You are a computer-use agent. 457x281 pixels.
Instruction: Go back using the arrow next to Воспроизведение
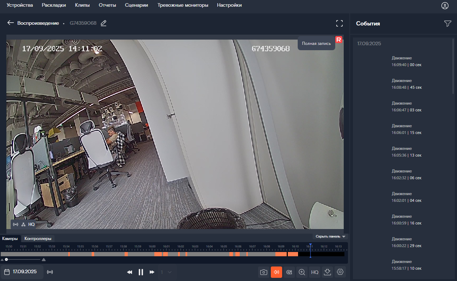coord(10,23)
